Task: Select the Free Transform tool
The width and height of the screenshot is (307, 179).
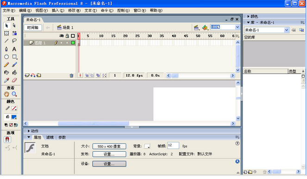Action: tap(6, 33)
